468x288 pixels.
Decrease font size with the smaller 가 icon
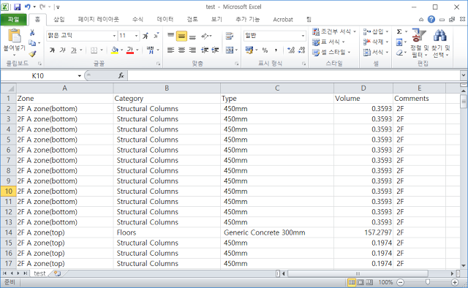pos(156,36)
